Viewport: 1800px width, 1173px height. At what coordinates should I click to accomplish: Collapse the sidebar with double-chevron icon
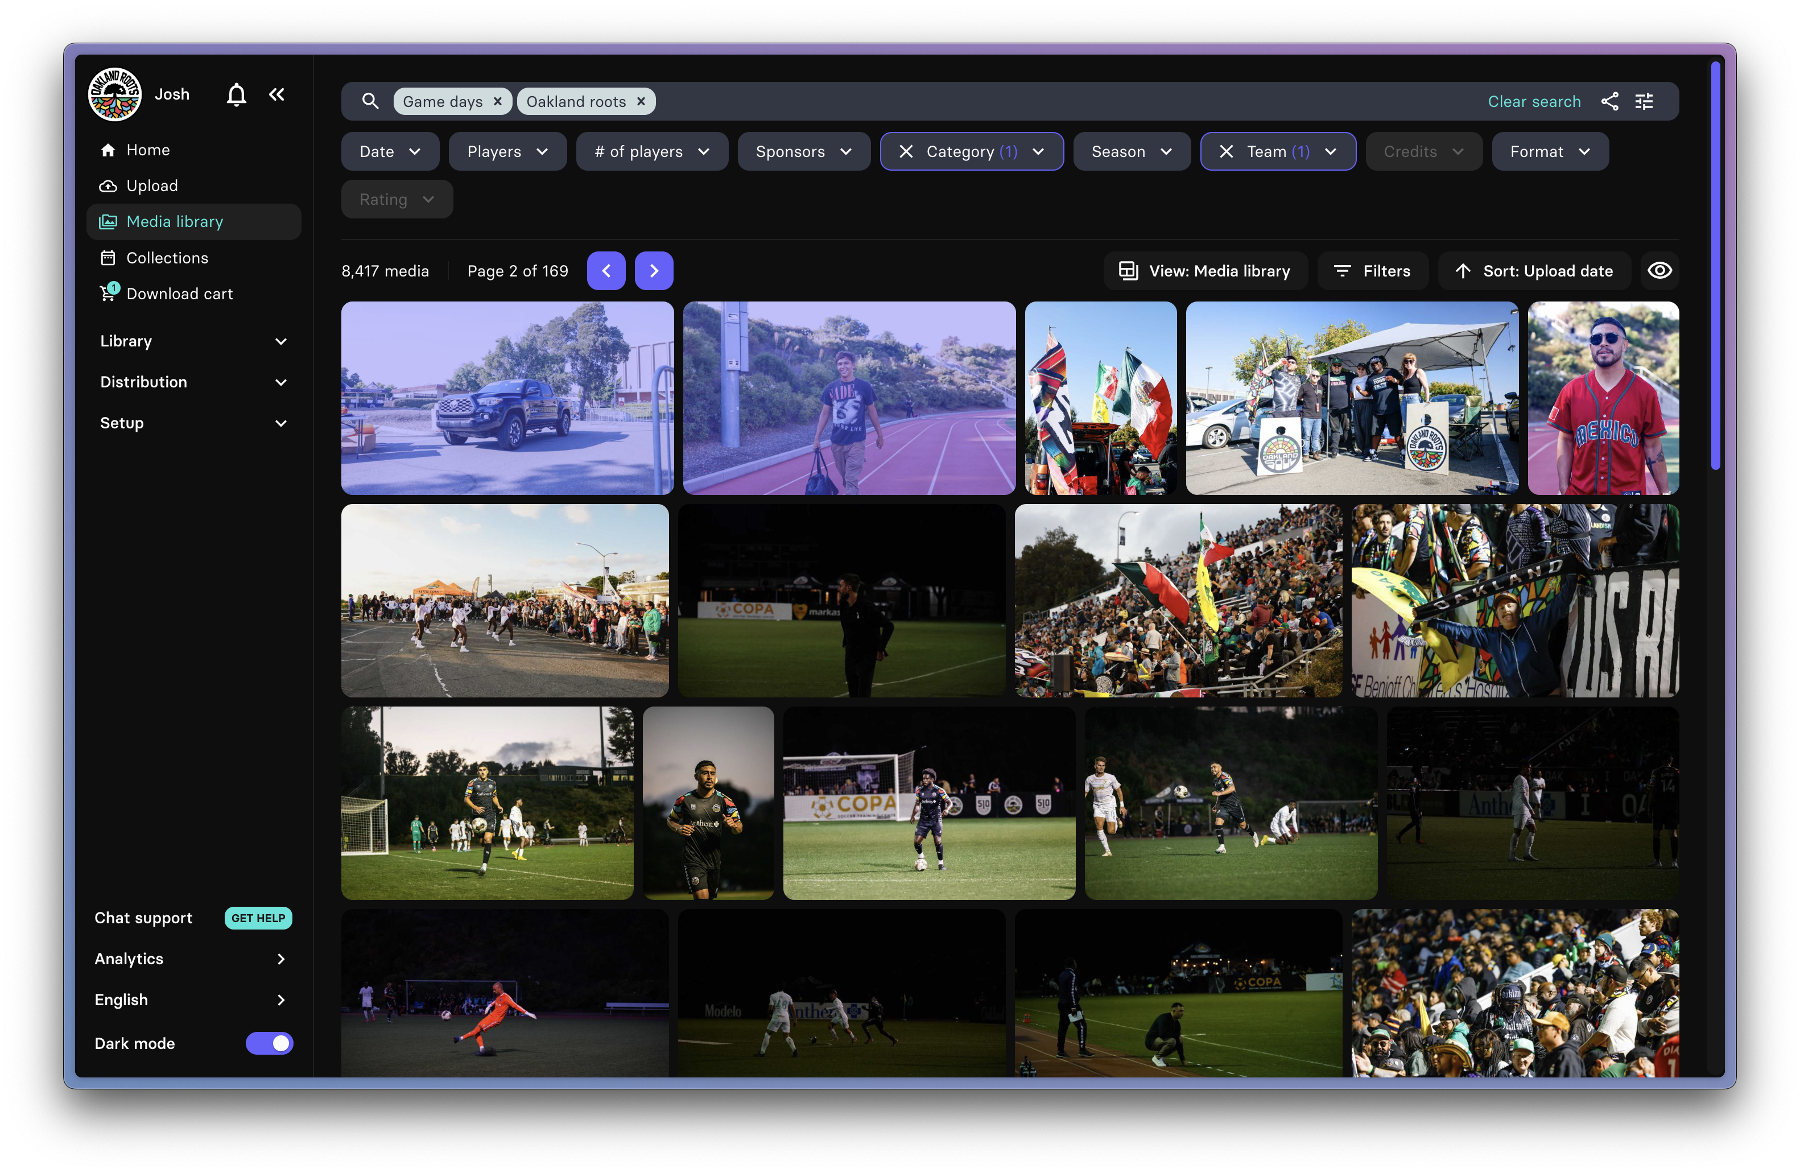pos(277,94)
